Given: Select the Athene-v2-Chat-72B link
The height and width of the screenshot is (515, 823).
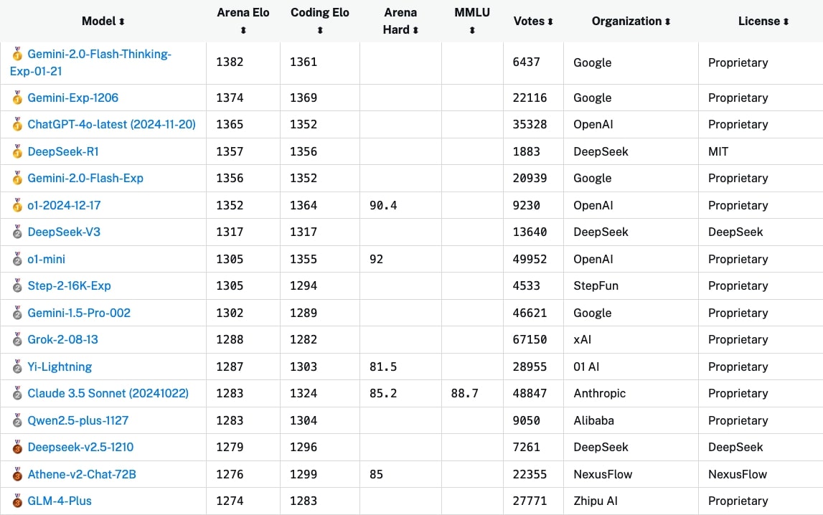Looking at the screenshot, I should (x=80, y=474).
